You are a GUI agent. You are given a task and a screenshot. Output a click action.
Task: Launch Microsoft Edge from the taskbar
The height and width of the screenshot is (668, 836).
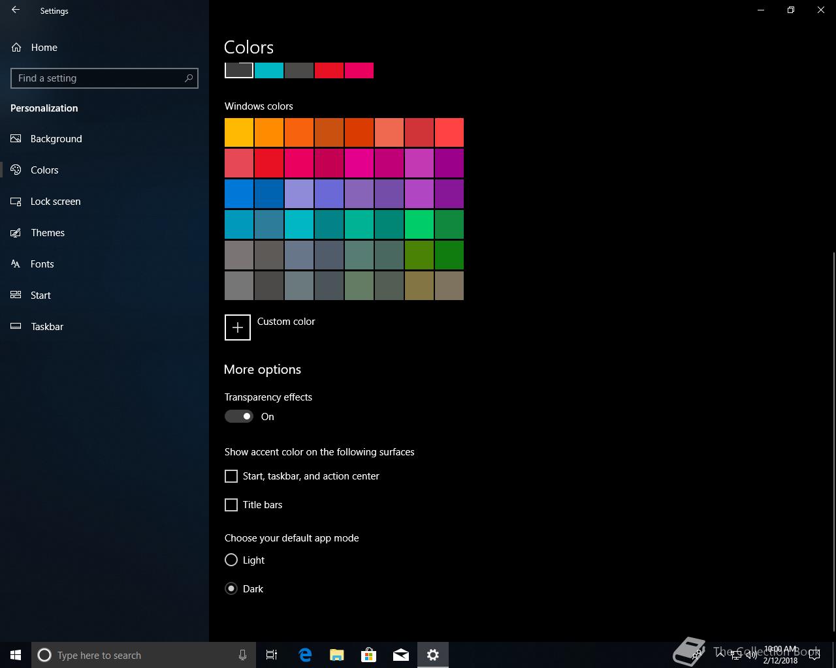coord(305,655)
